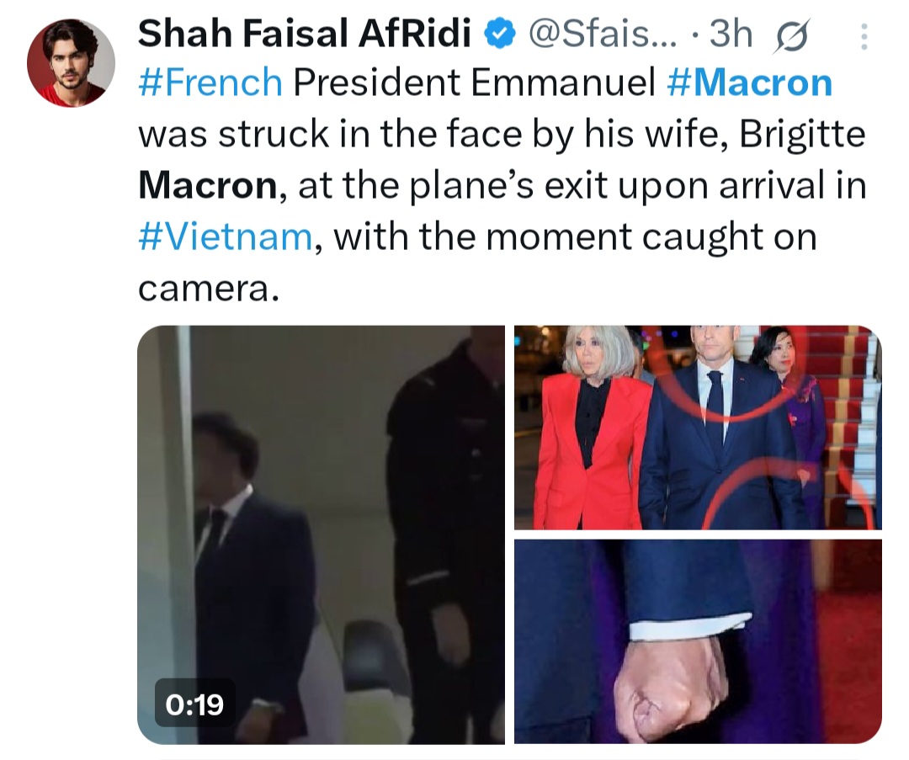View the clenched fist close-up photo
This screenshot has width=909, height=760.
pos(698,641)
